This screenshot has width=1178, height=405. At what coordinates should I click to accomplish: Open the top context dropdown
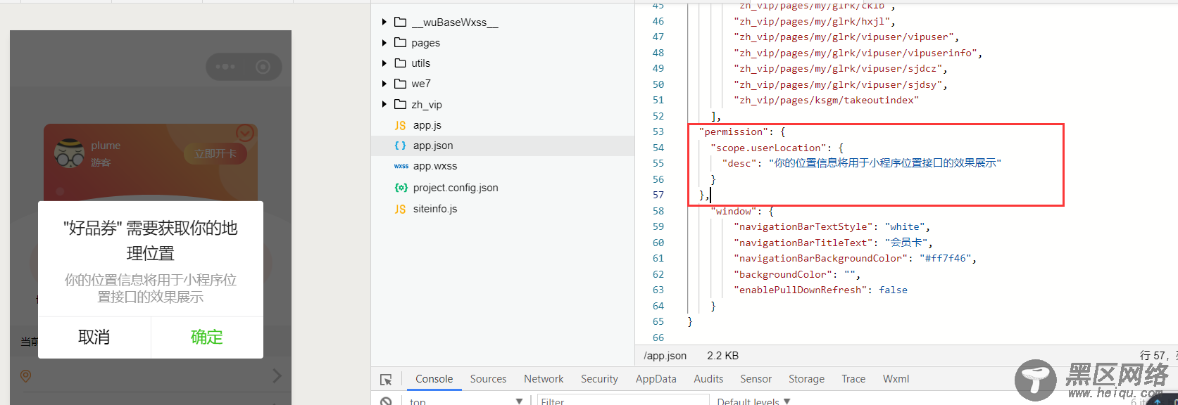pos(466,401)
